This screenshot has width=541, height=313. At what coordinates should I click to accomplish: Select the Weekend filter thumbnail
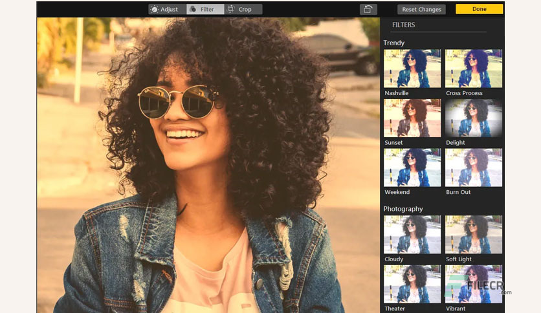412,167
